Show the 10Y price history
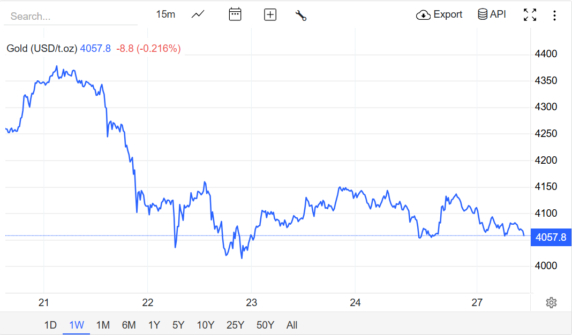 click(206, 325)
